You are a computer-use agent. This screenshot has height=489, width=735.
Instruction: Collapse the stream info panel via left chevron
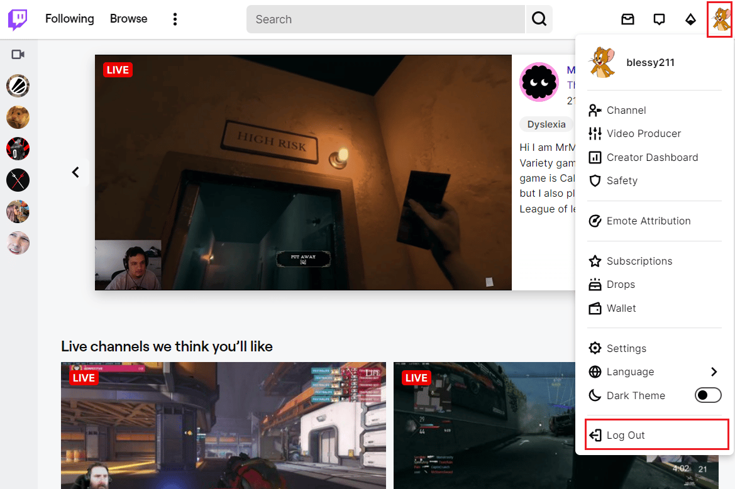[x=75, y=172]
